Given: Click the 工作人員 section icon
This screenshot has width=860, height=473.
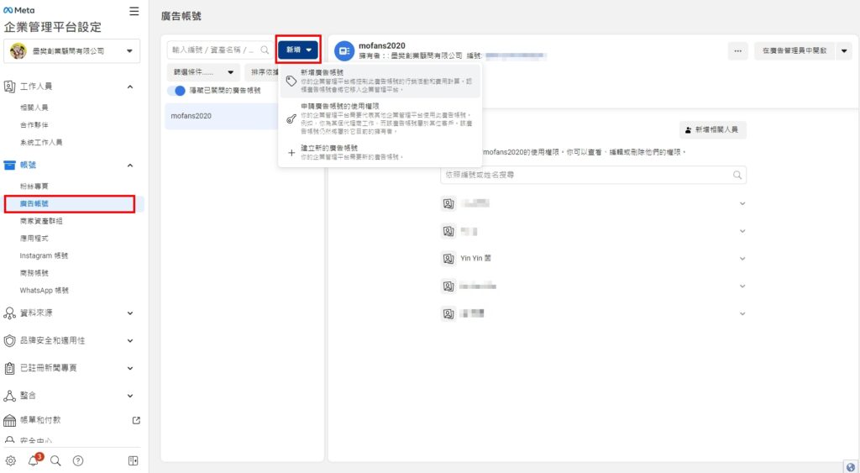Looking at the screenshot, I should 9,87.
